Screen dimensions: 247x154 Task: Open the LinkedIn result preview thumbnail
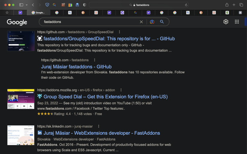coord(21,135)
